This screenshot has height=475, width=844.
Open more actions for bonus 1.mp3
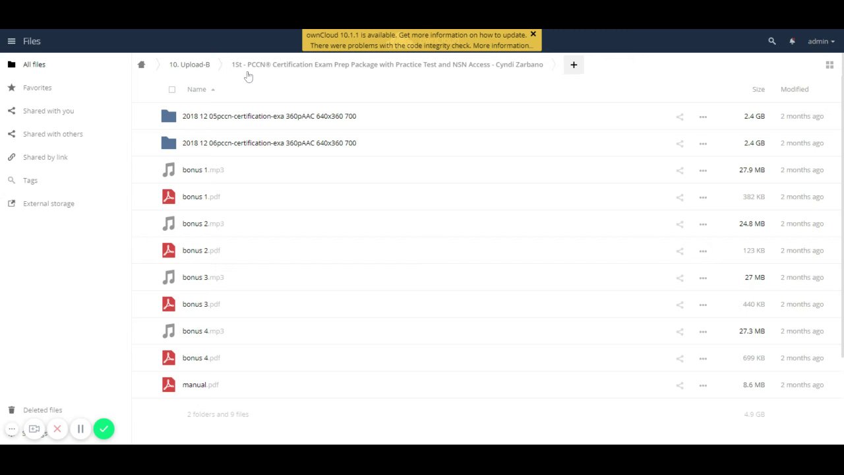tap(703, 170)
